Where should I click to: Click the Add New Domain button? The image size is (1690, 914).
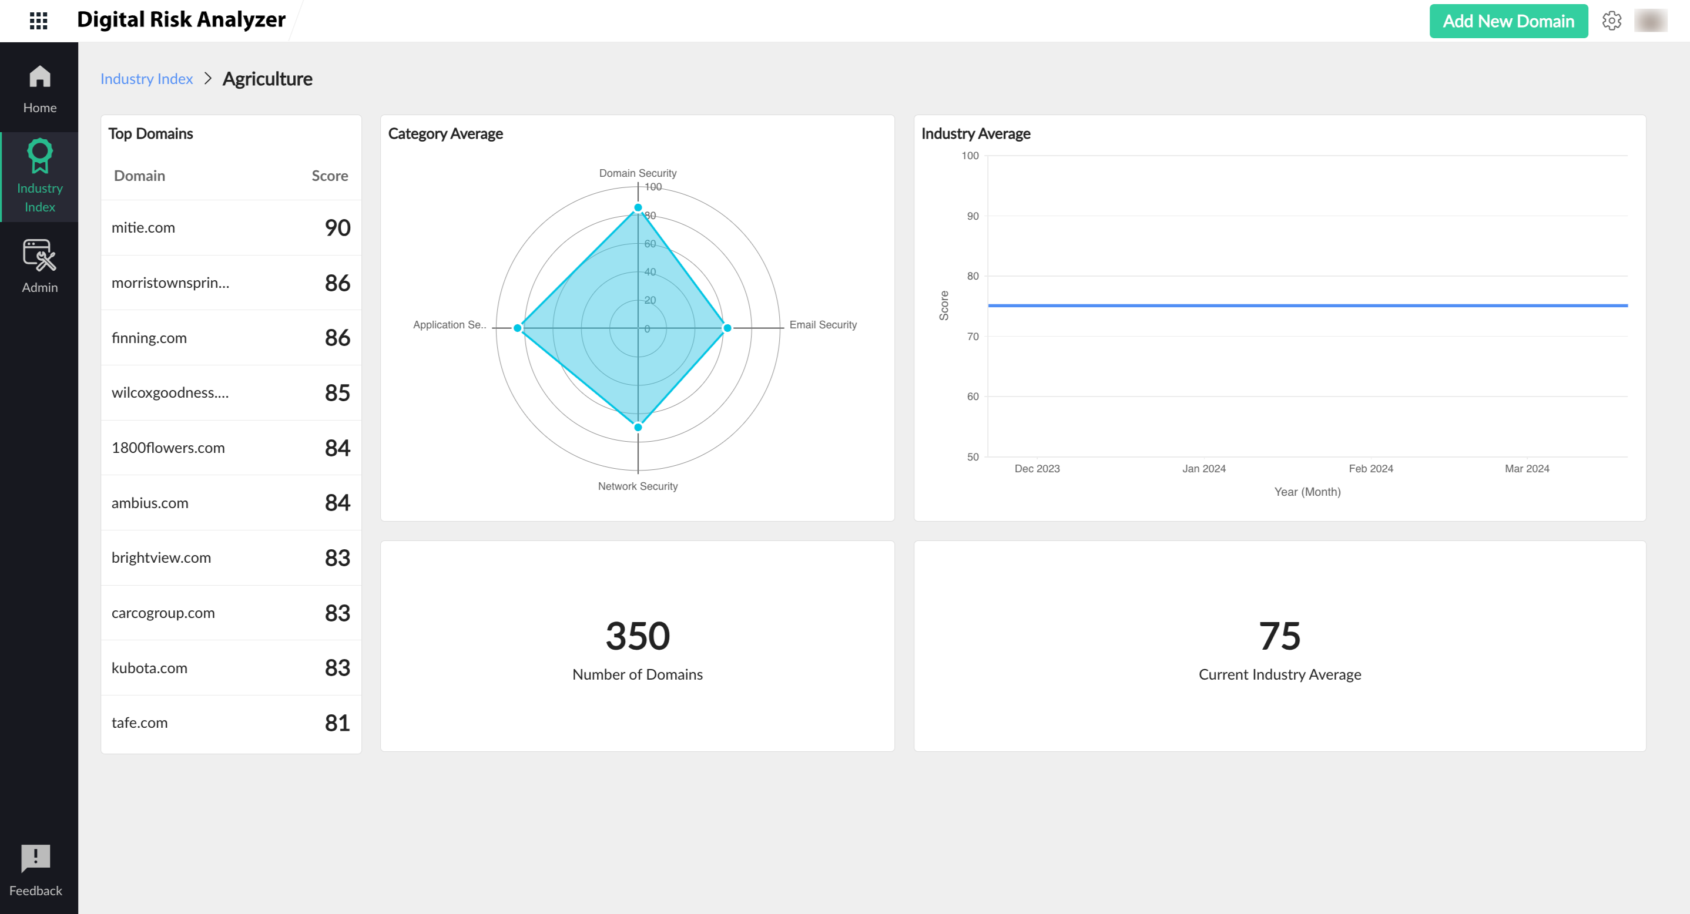(1508, 21)
